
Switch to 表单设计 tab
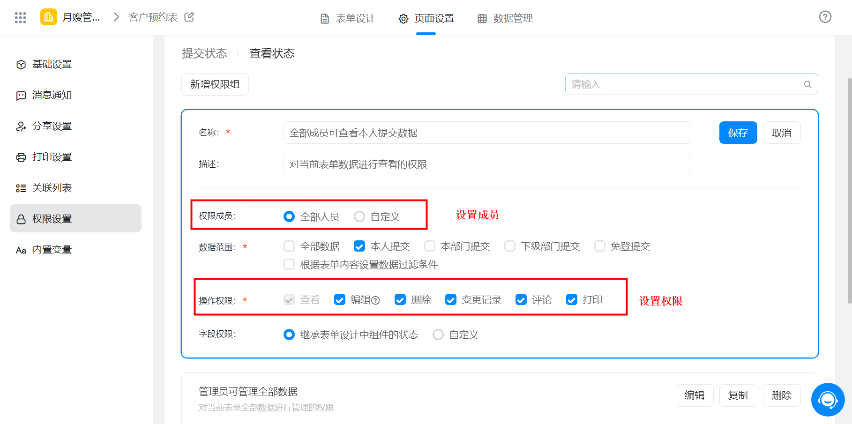coord(348,18)
